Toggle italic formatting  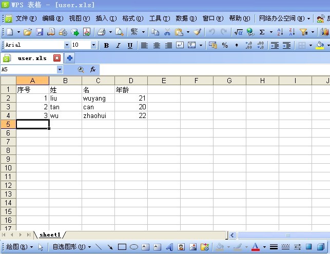(x=118, y=45)
